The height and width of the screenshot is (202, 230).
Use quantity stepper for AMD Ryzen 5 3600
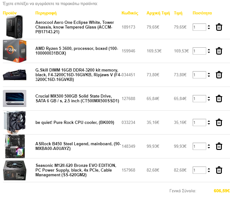[x=209, y=51]
